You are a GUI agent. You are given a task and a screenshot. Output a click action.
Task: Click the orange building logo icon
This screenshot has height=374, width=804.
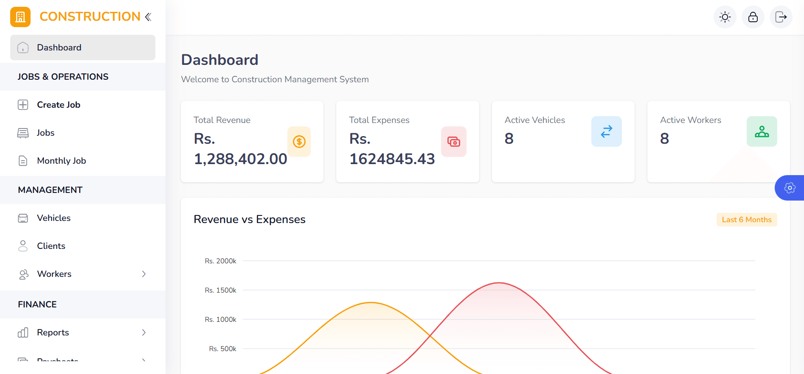click(x=20, y=17)
